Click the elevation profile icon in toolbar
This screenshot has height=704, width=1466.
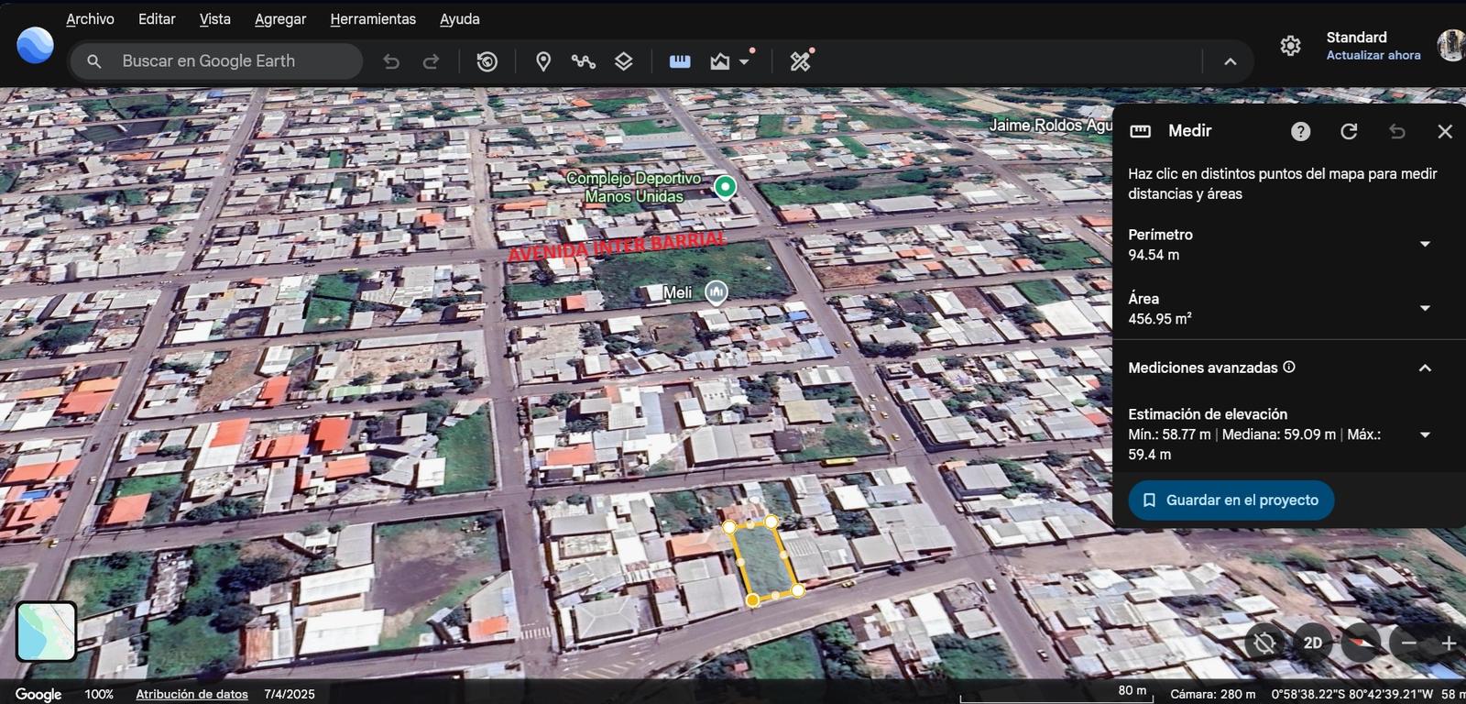point(720,61)
